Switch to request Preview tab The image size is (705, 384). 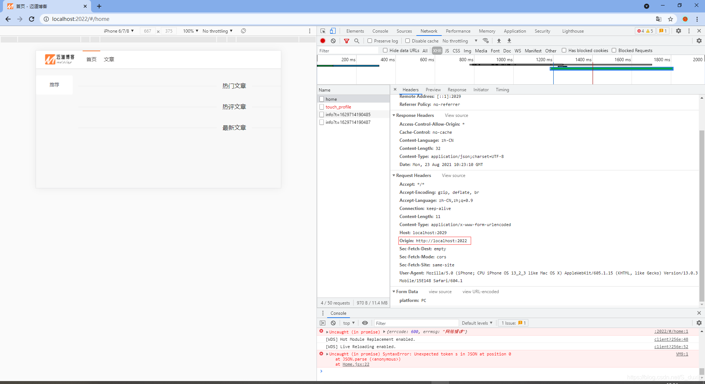tap(433, 90)
